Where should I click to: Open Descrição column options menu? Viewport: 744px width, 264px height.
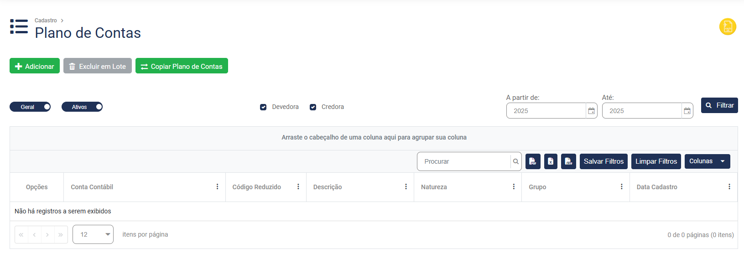(406, 187)
